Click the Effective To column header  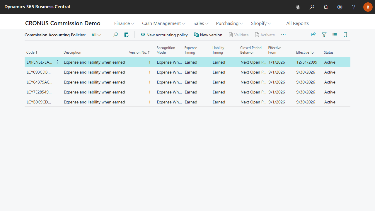click(305, 52)
